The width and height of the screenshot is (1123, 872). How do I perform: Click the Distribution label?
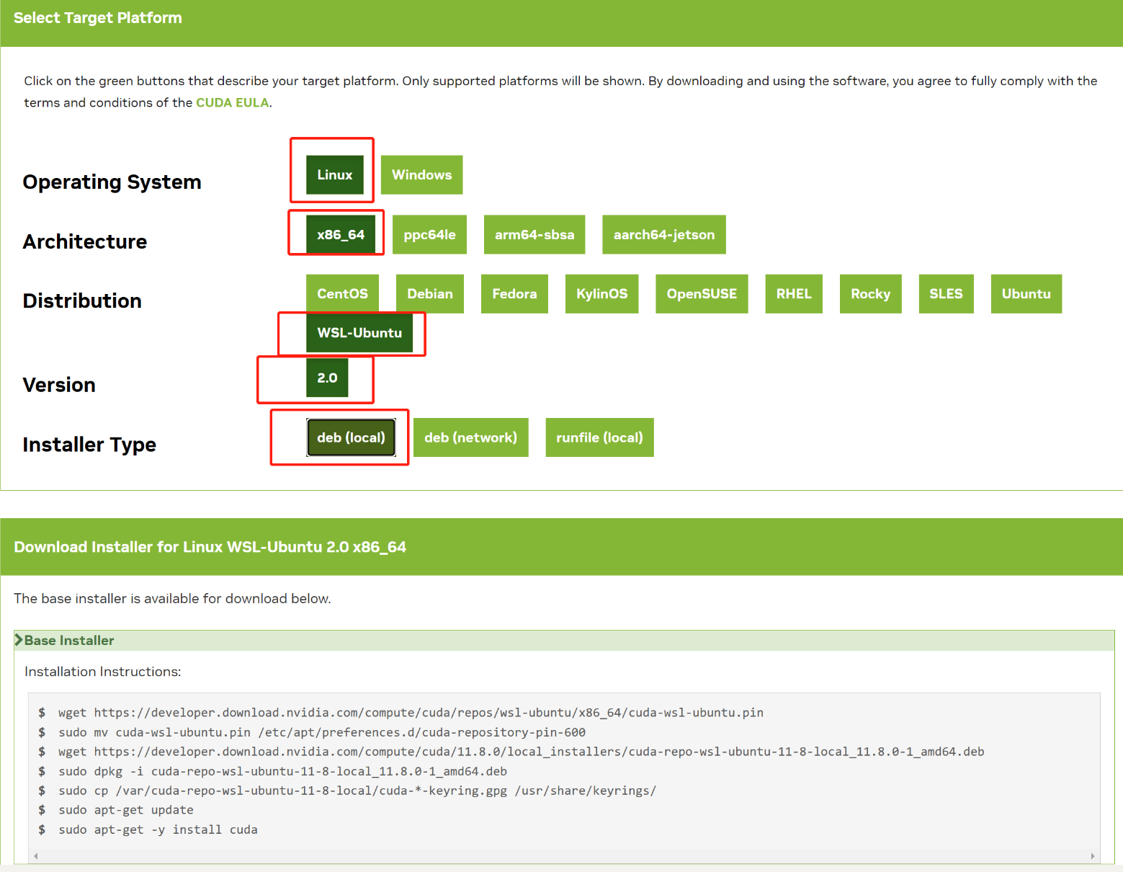point(82,301)
